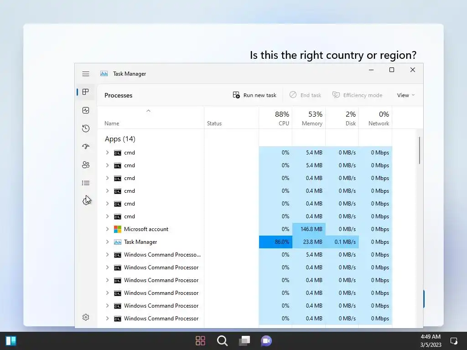This screenshot has width=467, height=350.
Task: Click the 86.0% CPU cell
Action: pyautogui.click(x=275, y=242)
